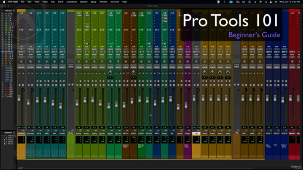Open automation mode selector on VCA 2 channel
The width and height of the screenshot is (303, 170).
tap(276, 57)
